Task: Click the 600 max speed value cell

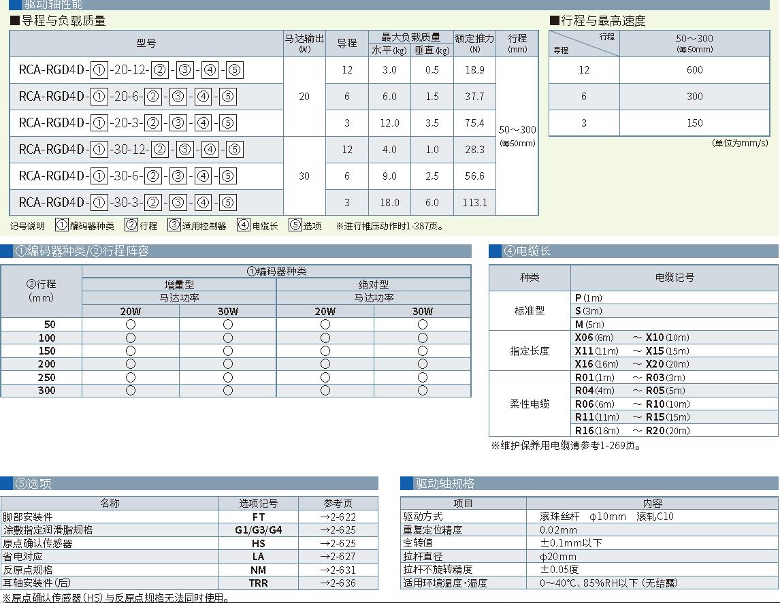Action: 694,70
